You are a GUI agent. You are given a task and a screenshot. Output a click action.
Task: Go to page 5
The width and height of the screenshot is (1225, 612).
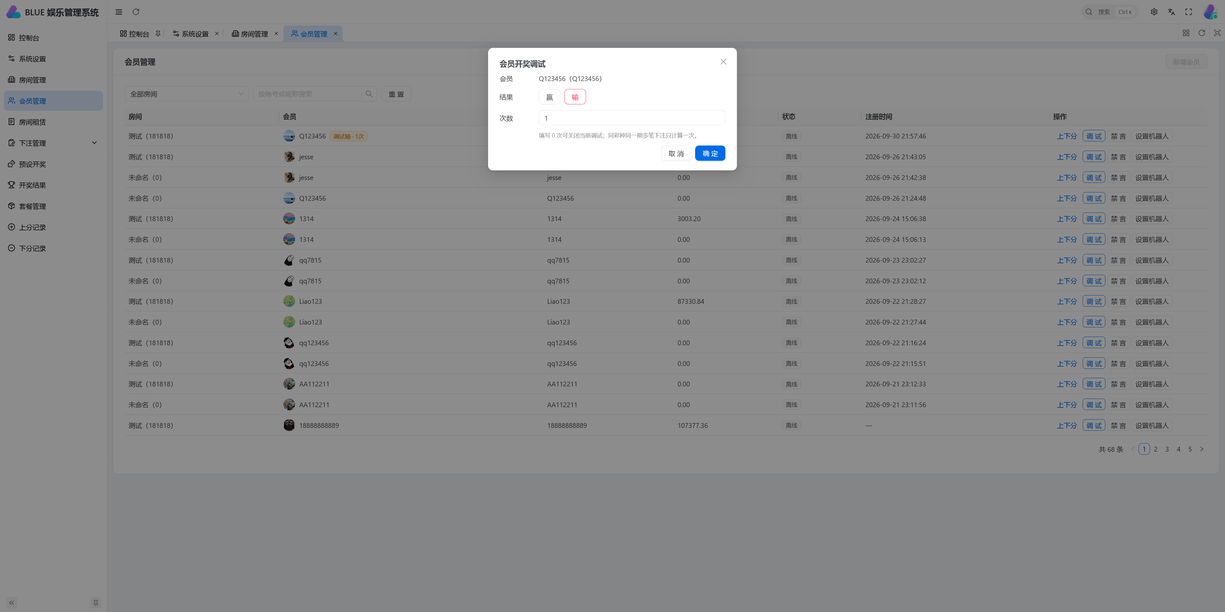1190,449
